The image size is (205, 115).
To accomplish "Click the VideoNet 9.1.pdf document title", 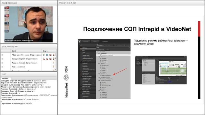I will pos(68,3).
